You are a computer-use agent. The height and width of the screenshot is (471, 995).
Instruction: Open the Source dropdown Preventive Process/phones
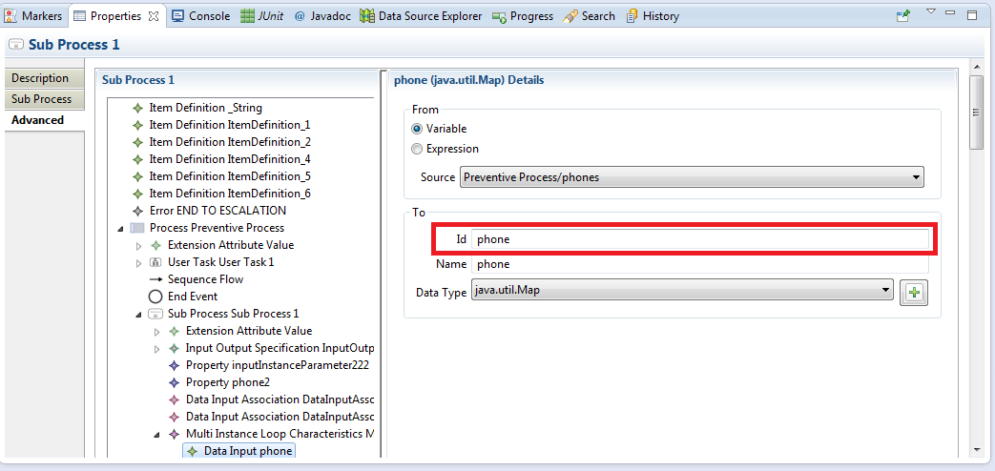692,177
